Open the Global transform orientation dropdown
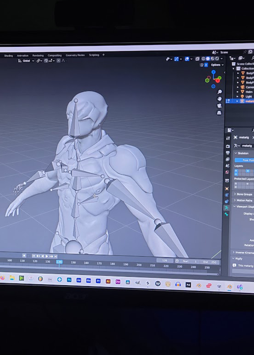Viewport: 254px width, 355px height. click(26, 61)
